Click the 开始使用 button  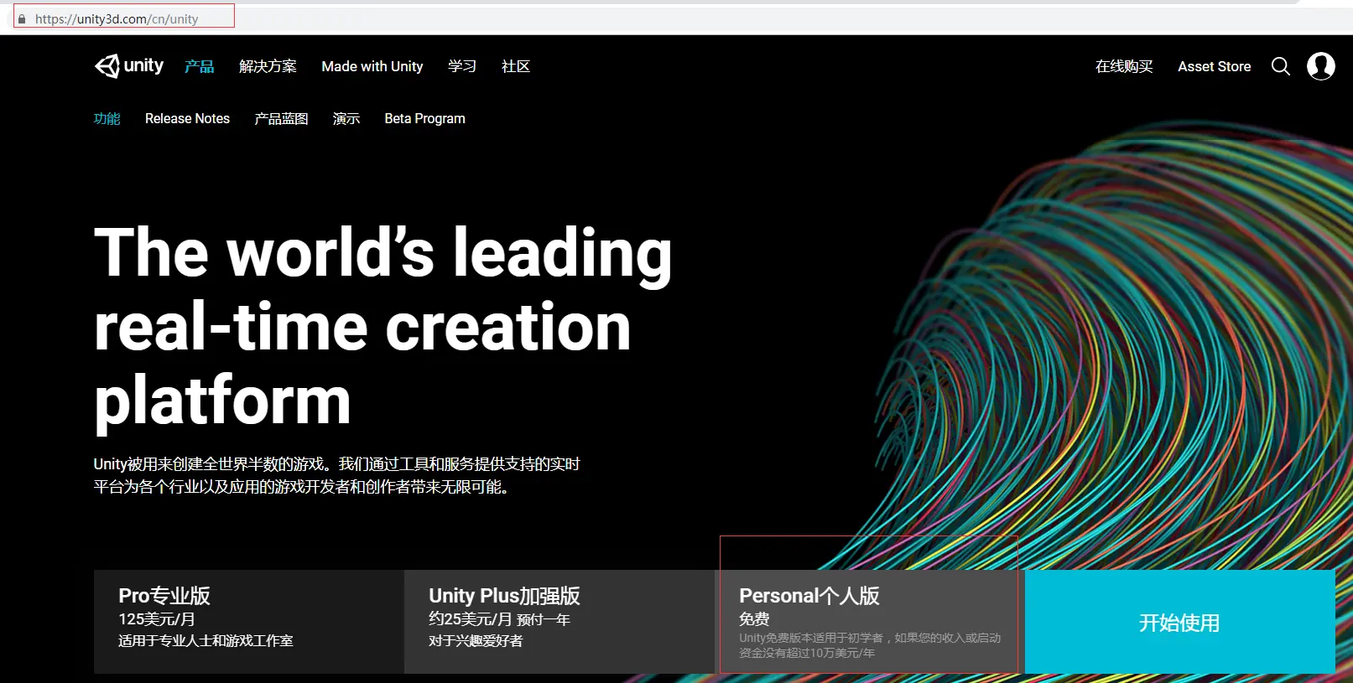point(1179,622)
